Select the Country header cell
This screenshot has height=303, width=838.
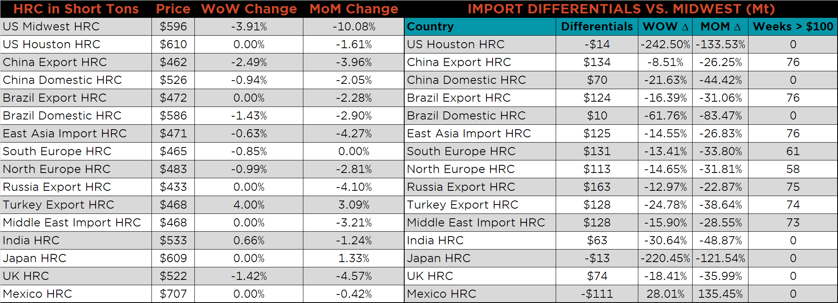[x=430, y=27]
